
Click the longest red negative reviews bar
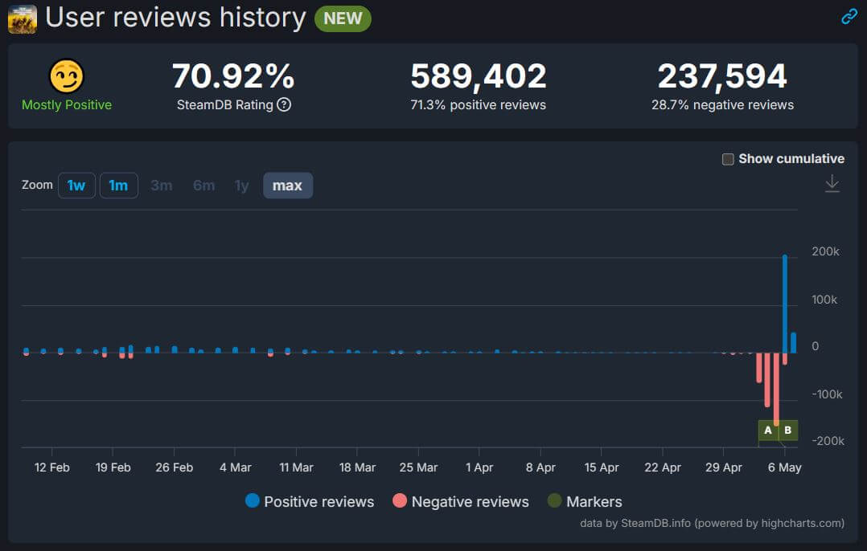[x=776, y=390]
